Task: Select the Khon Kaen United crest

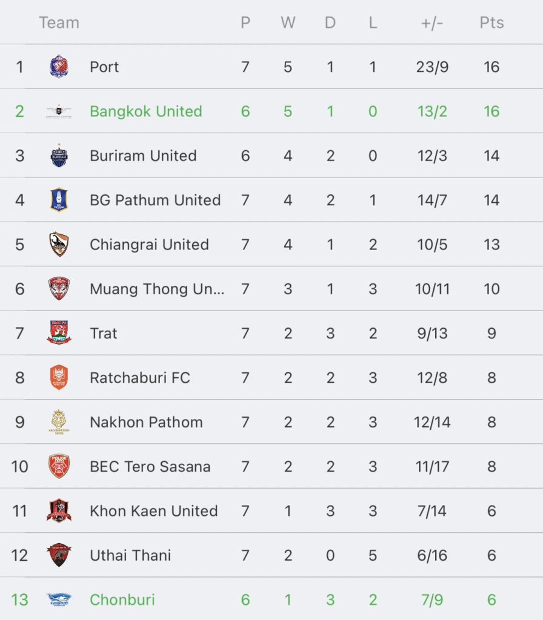Action: 59,510
